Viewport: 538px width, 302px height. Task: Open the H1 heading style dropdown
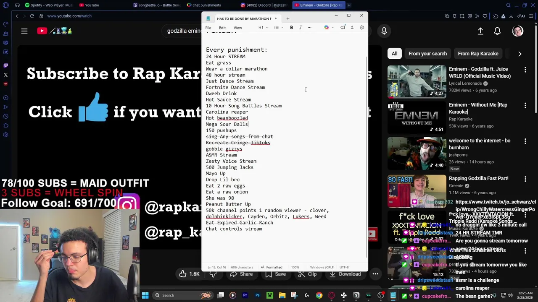[263, 28]
